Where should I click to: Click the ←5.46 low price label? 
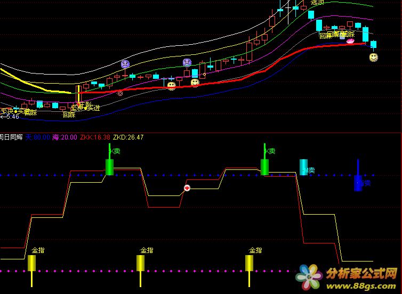pyautogui.click(x=10, y=117)
